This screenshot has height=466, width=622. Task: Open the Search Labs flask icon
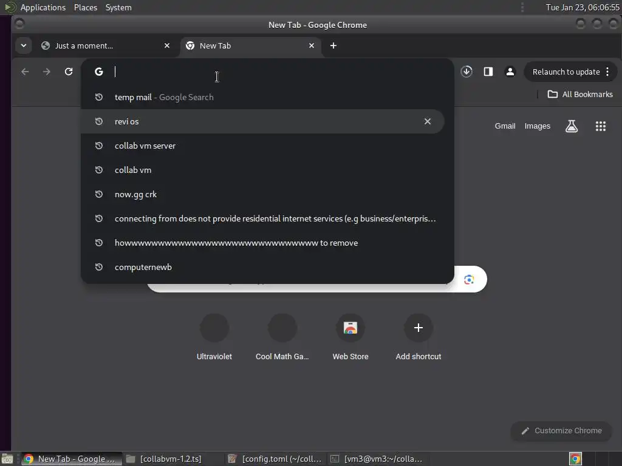pos(571,126)
